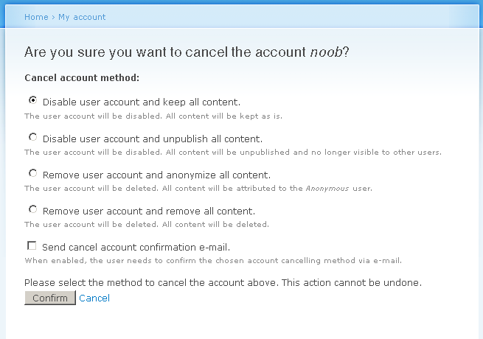Enable the send confirmation e-mail checkbox

32,245
